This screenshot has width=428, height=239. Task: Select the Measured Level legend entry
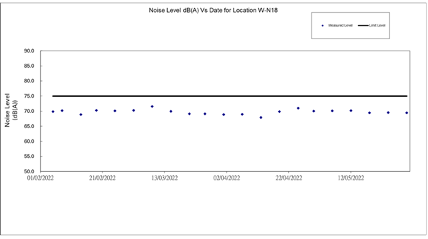[x=337, y=25]
